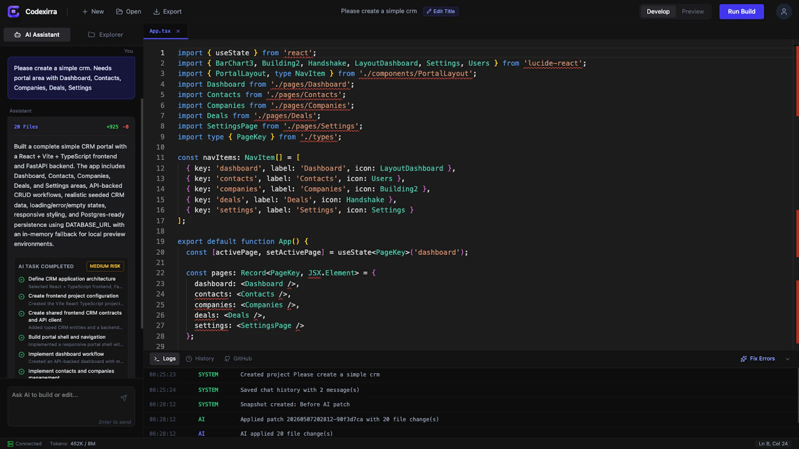Open the Logs tab
This screenshot has height=449, width=799.
click(x=165, y=359)
